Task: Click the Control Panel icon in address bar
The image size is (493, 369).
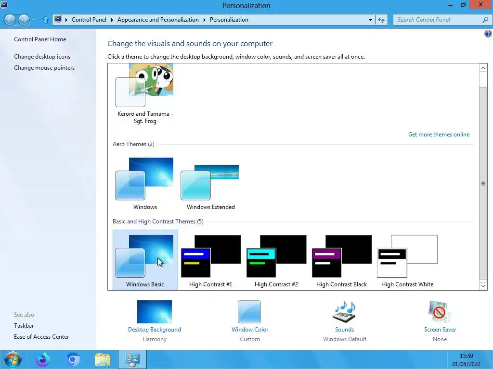Action: (x=58, y=19)
